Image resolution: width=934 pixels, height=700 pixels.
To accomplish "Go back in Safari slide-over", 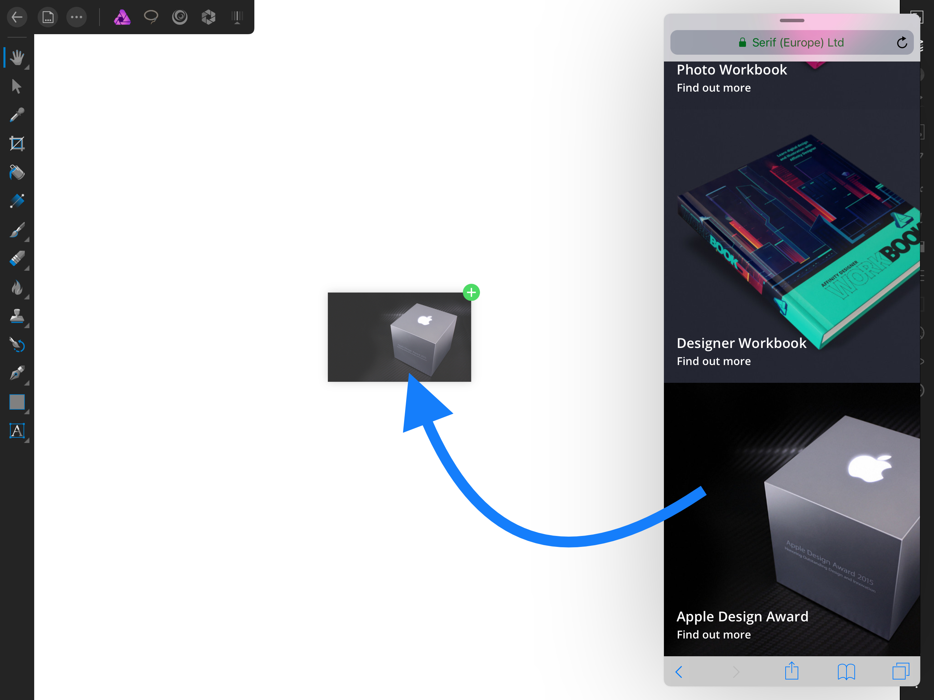I will point(679,672).
